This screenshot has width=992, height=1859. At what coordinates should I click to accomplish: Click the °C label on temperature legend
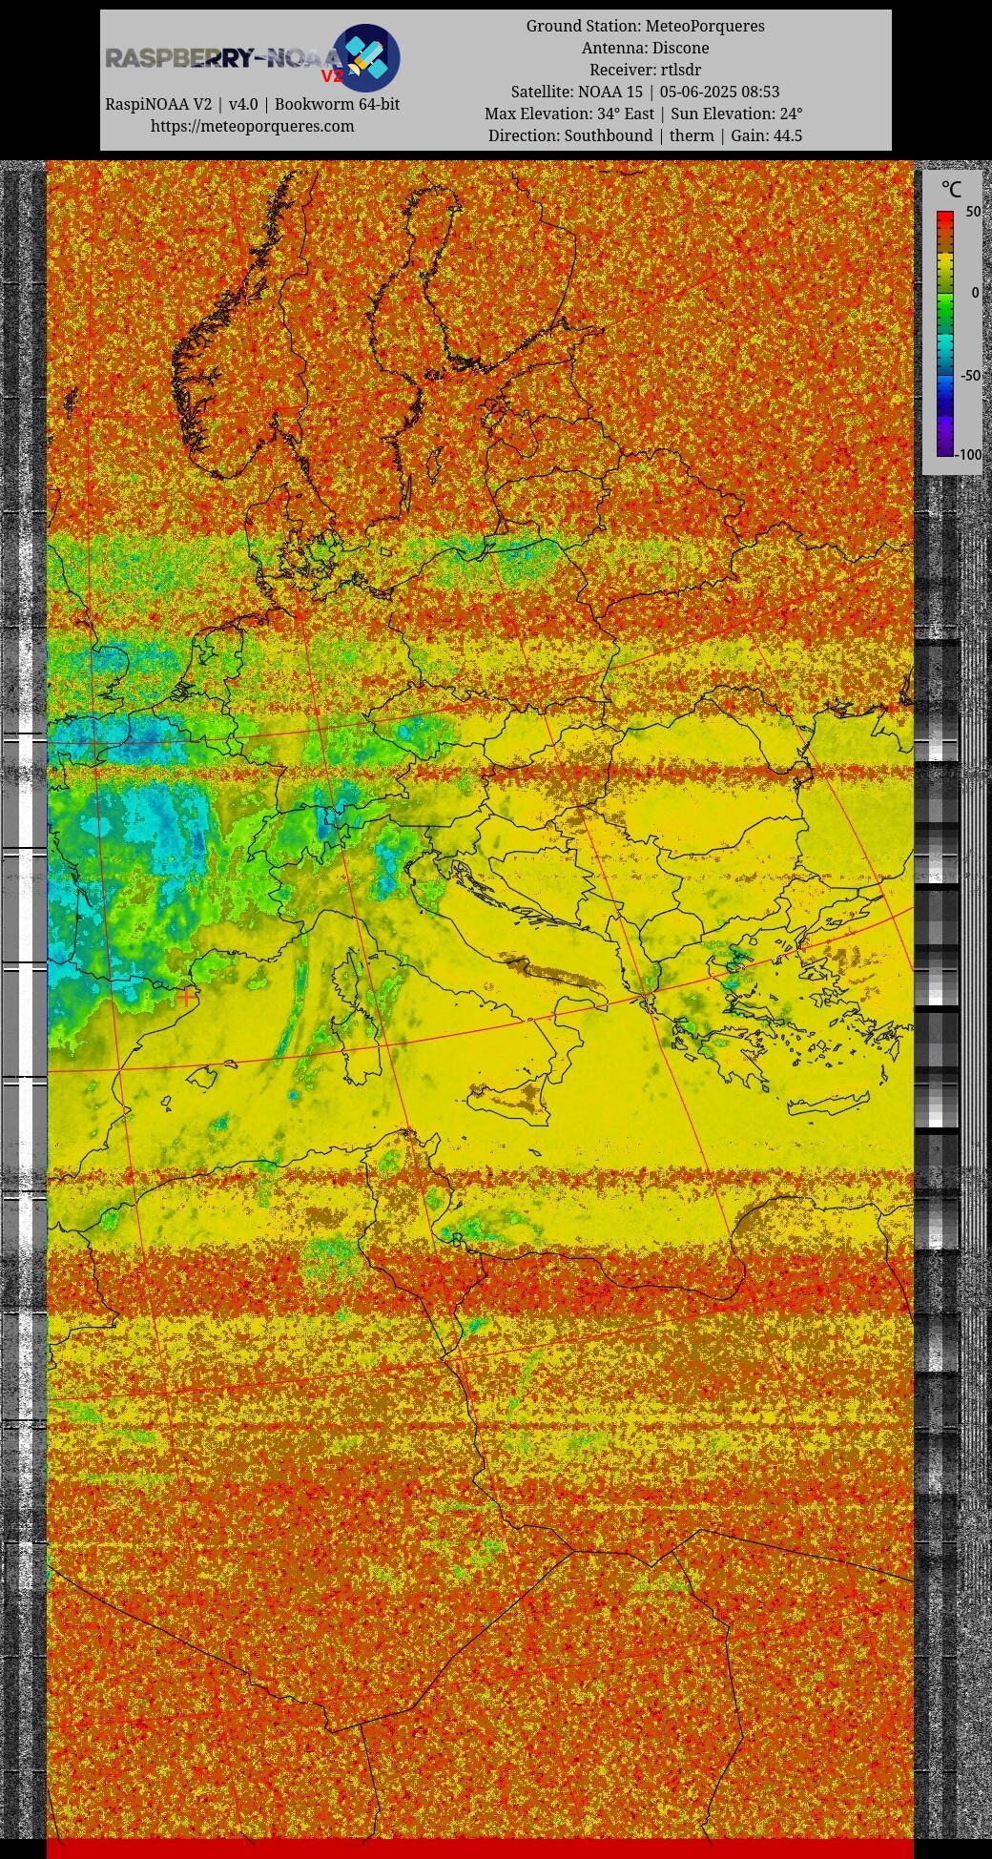[x=951, y=189]
